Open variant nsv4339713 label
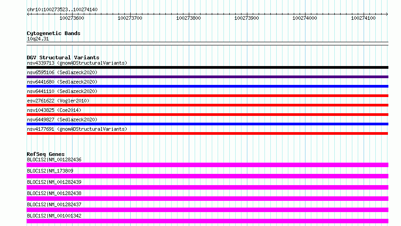401x226 pixels. [x=77, y=63]
